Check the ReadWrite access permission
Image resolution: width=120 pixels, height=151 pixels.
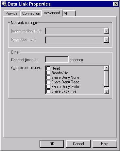(48, 73)
